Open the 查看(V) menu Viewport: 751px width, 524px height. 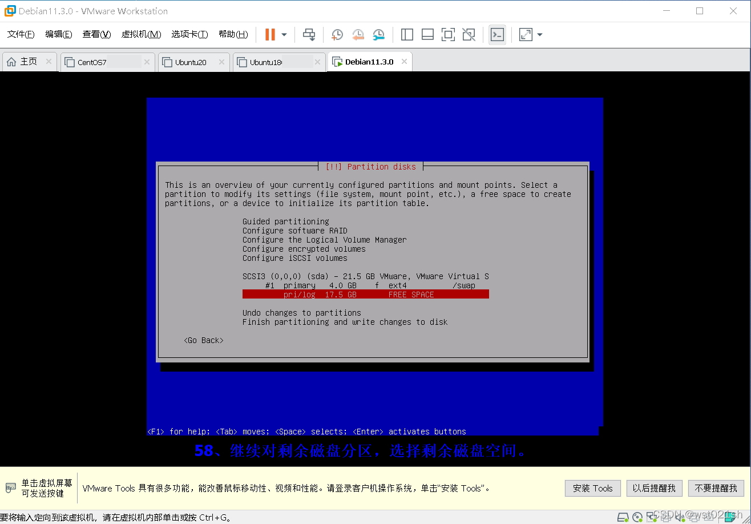point(96,34)
